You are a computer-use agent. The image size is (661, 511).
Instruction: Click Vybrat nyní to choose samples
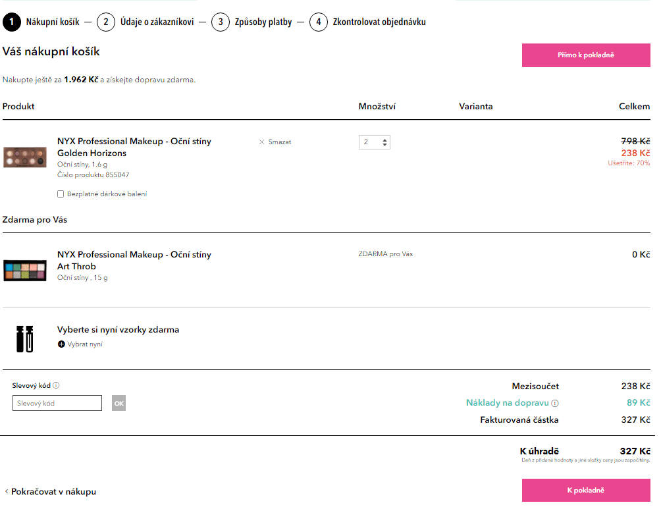(x=85, y=344)
